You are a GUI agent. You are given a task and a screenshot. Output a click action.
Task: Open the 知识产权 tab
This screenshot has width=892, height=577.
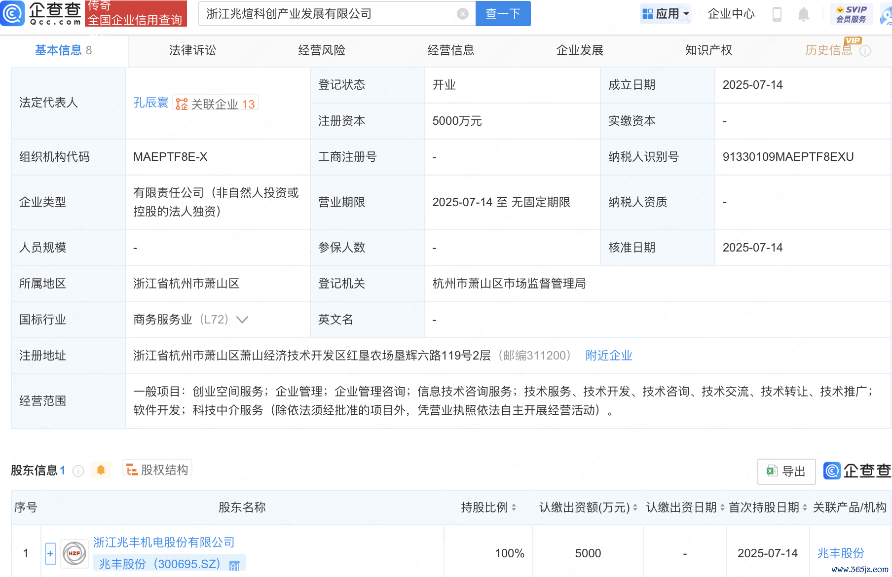[708, 50]
